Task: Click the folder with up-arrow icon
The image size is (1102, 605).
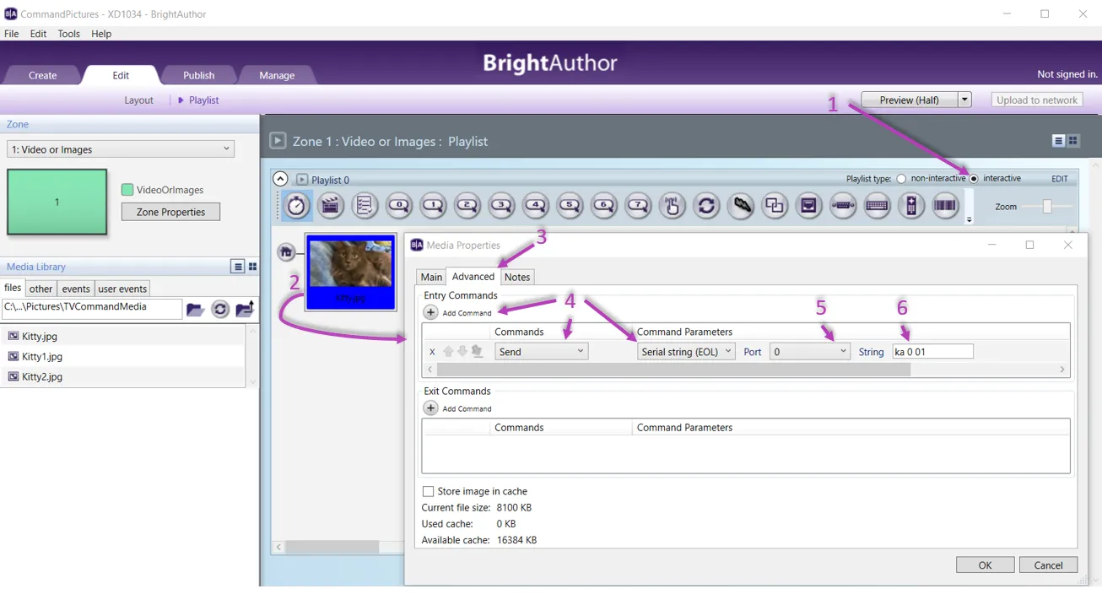Action: click(x=246, y=309)
